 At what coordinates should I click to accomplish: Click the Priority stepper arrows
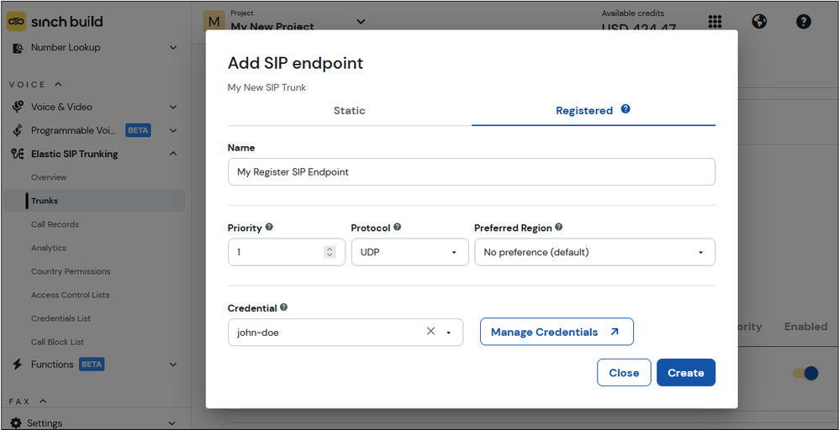[x=330, y=252]
